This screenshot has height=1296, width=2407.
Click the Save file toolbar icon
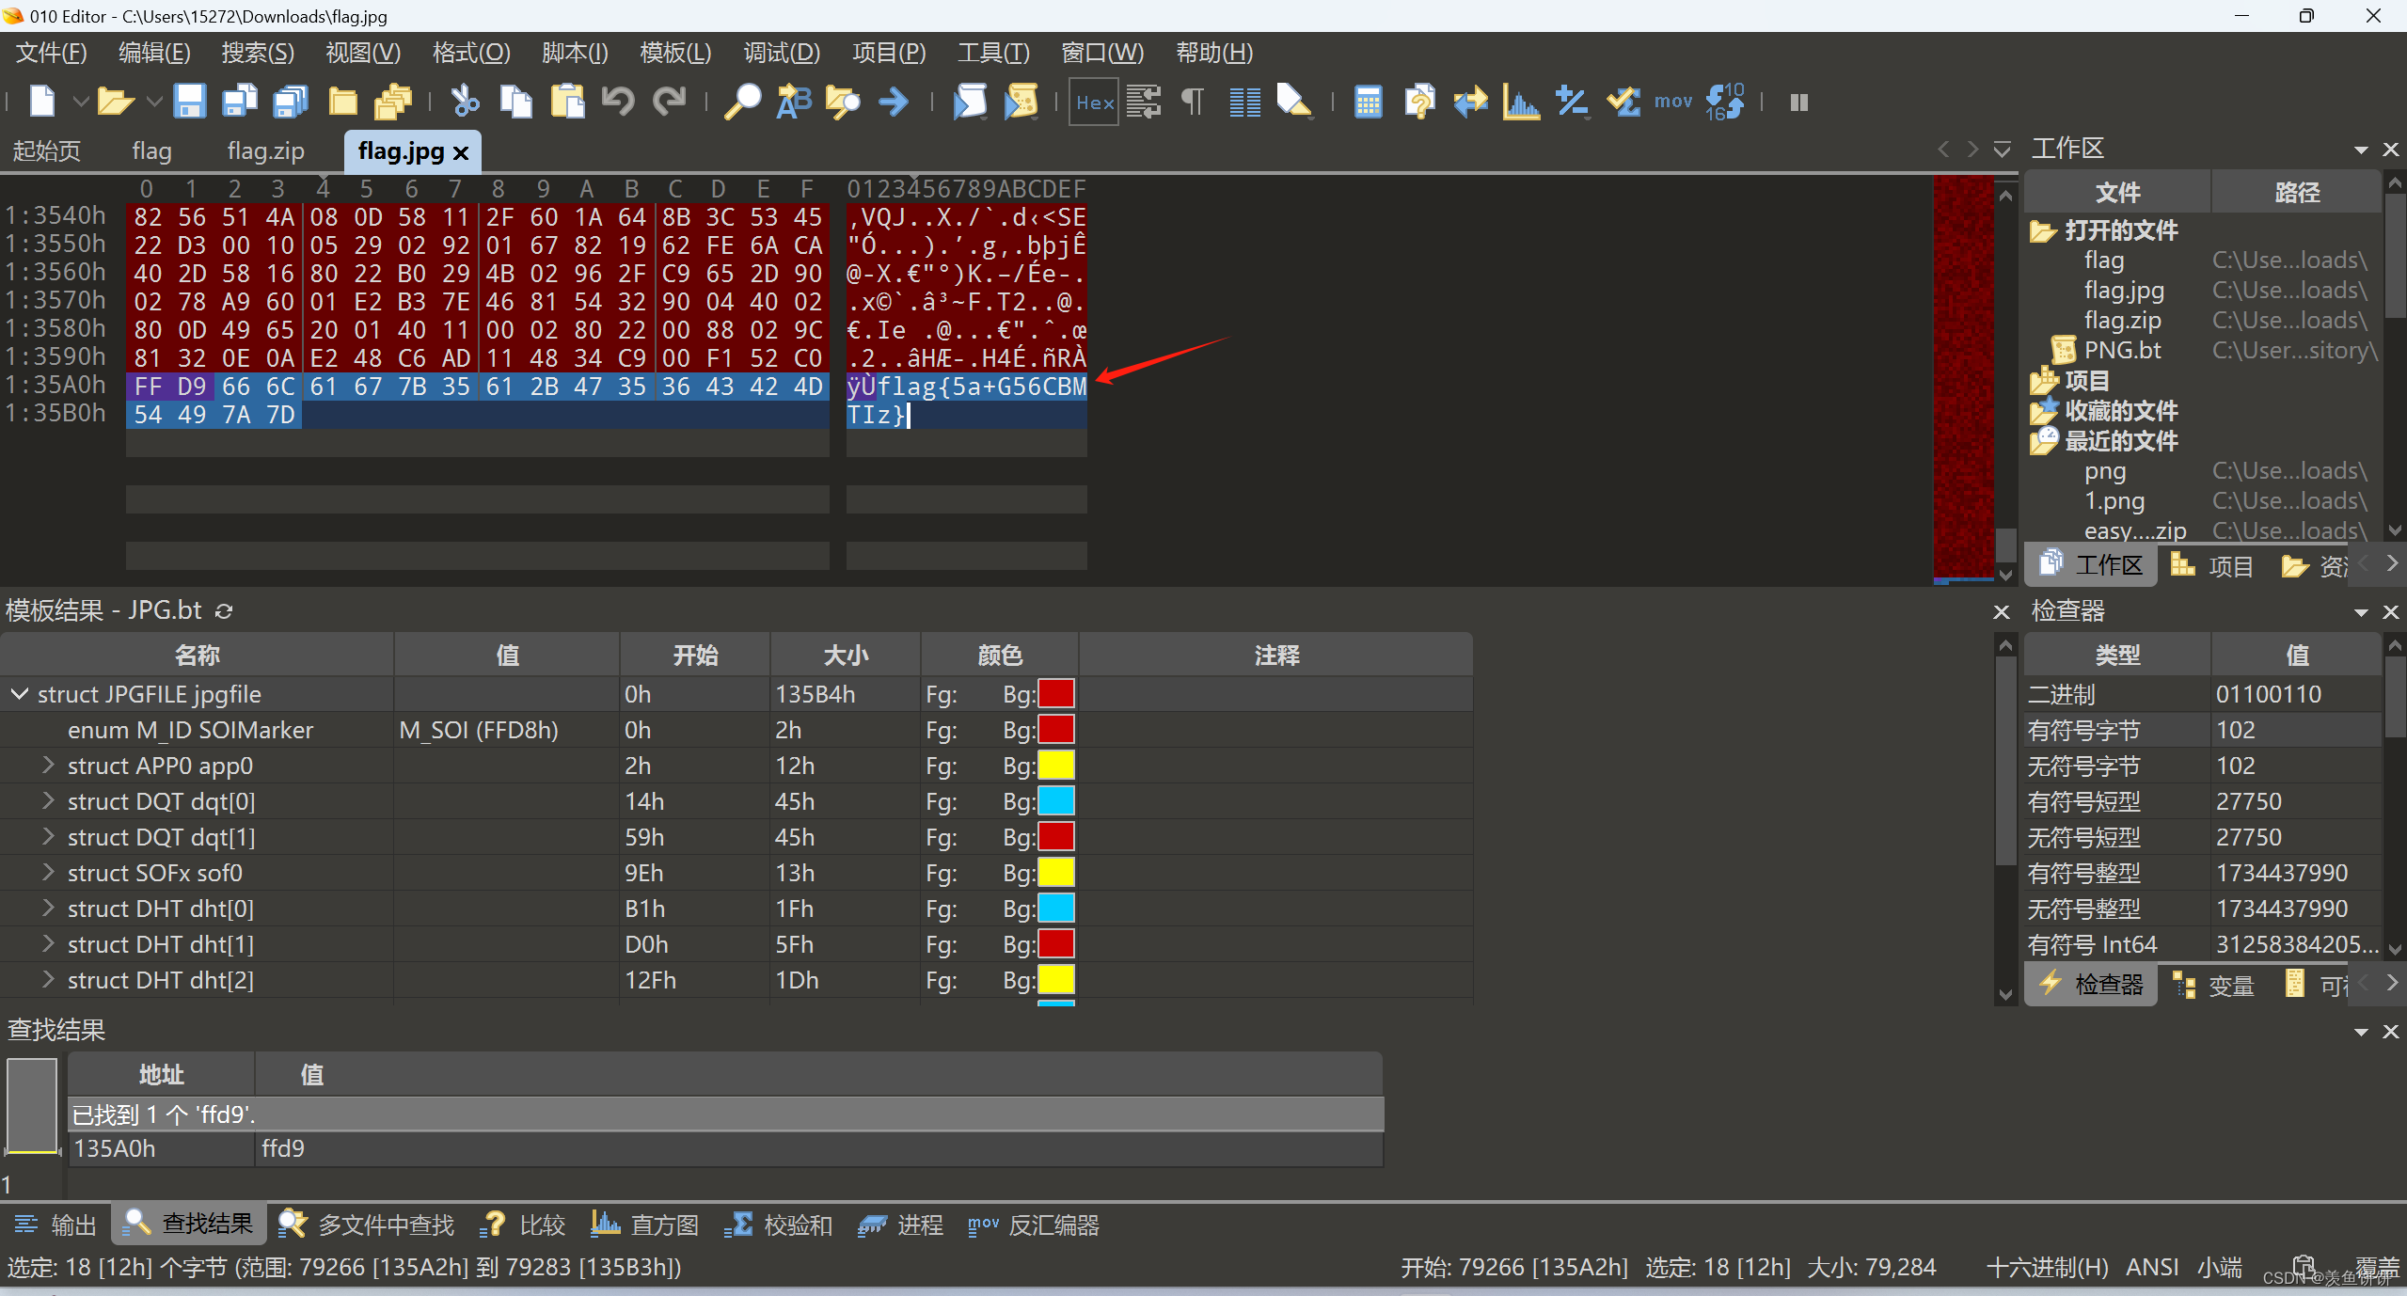[189, 101]
